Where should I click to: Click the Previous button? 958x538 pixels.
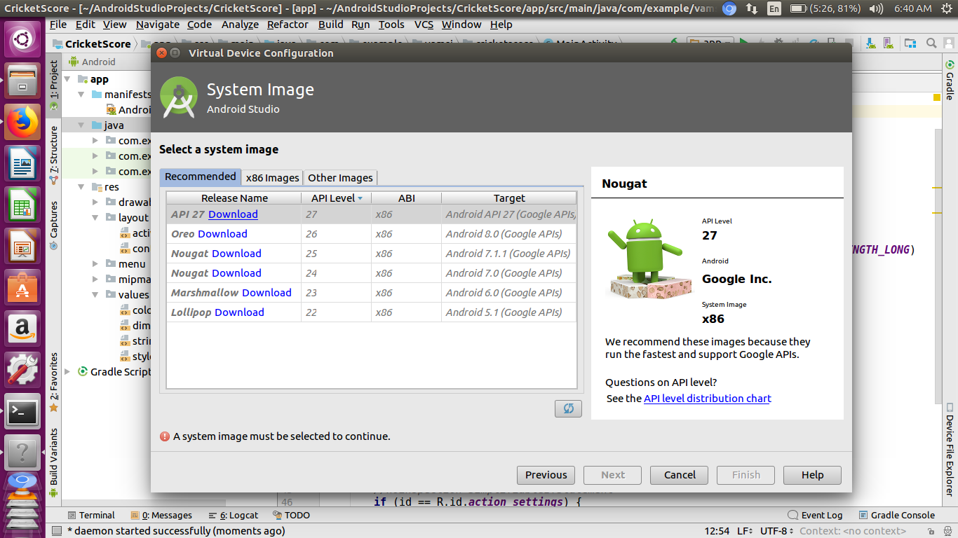(x=546, y=475)
